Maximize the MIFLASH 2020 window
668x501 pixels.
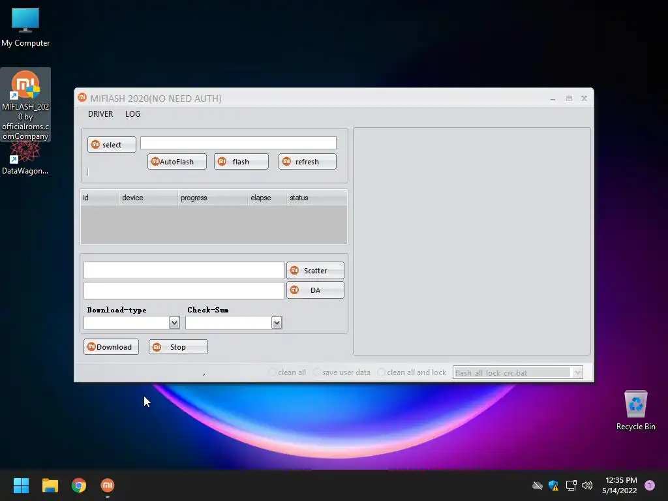(569, 99)
